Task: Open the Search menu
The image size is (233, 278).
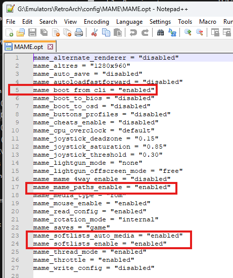Action: 48,22
